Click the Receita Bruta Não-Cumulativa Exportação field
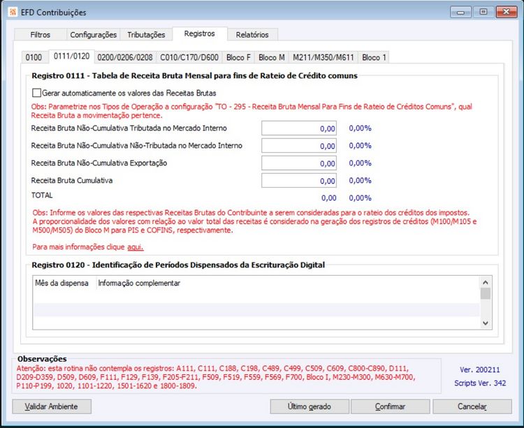524x428 pixels. (x=299, y=163)
